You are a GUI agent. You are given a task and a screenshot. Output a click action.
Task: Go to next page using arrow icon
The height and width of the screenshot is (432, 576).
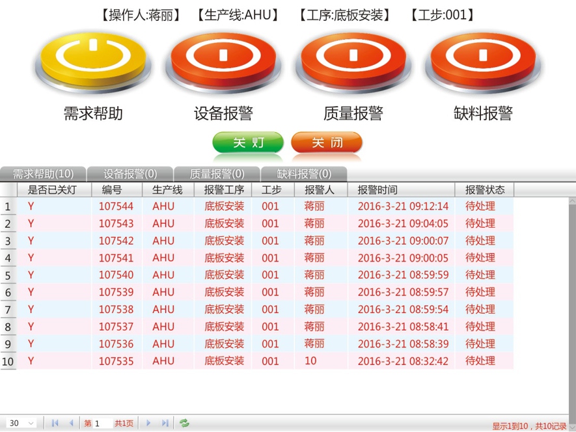click(148, 423)
